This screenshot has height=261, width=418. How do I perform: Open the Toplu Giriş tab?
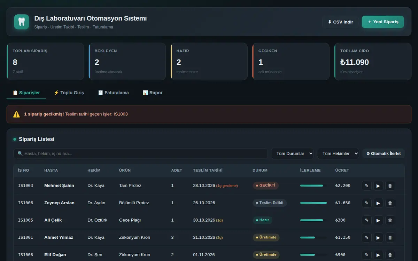(69, 93)
